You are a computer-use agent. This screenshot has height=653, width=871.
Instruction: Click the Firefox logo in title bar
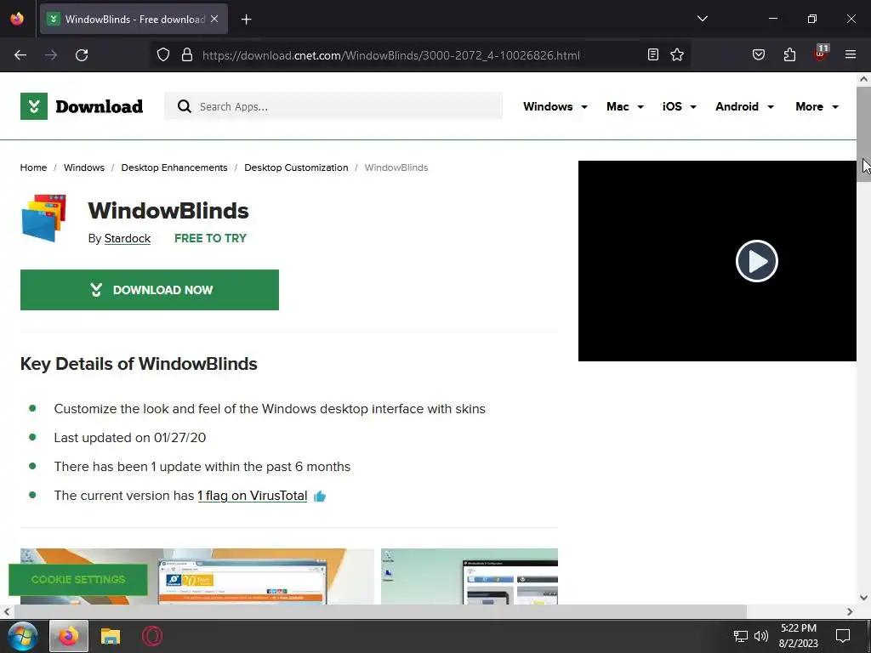(x=17, y=19)
